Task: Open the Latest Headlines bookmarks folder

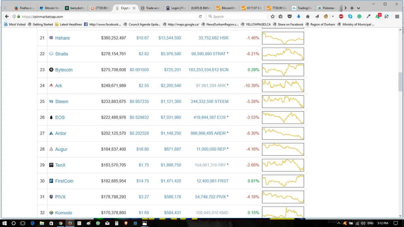Action: click(x=68, y=24)
